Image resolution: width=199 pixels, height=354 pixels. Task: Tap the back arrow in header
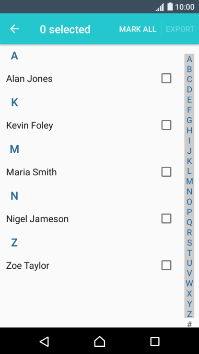(x=14, y=29)
